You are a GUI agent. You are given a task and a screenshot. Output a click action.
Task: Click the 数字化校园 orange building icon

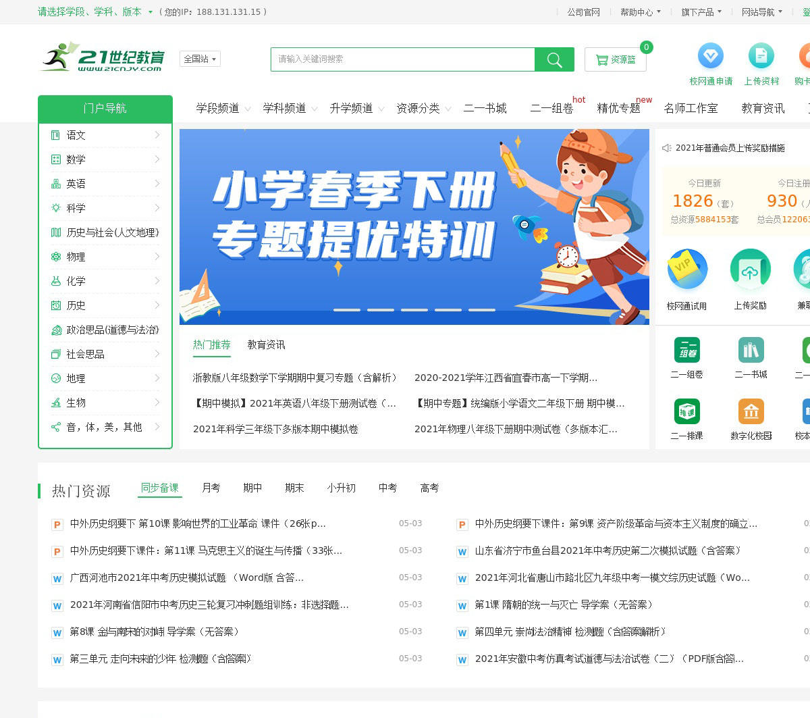[x=751, y=411]
